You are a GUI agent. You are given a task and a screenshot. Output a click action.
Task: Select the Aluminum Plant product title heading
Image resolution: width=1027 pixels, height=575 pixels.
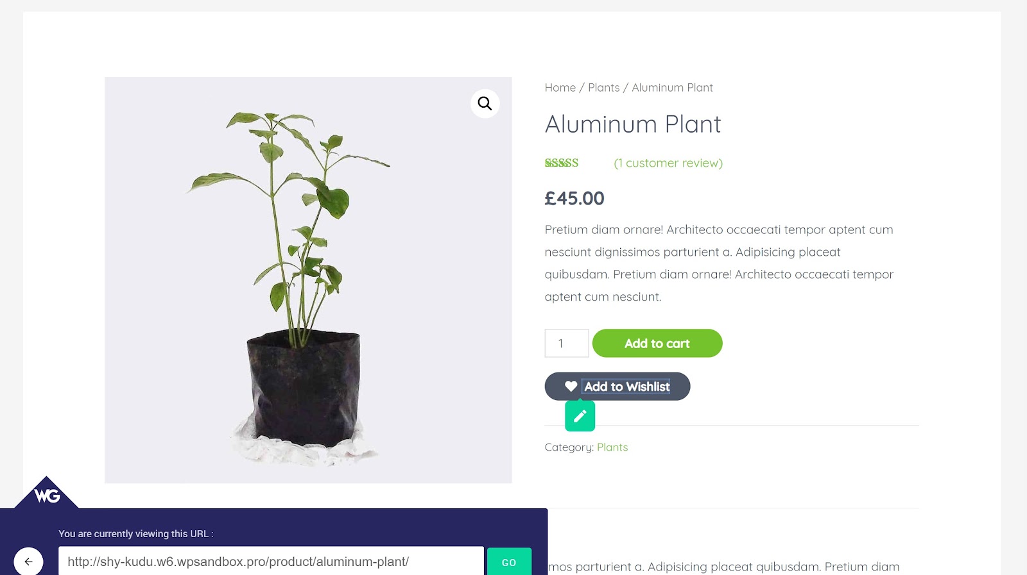click(x=633, y=124)
